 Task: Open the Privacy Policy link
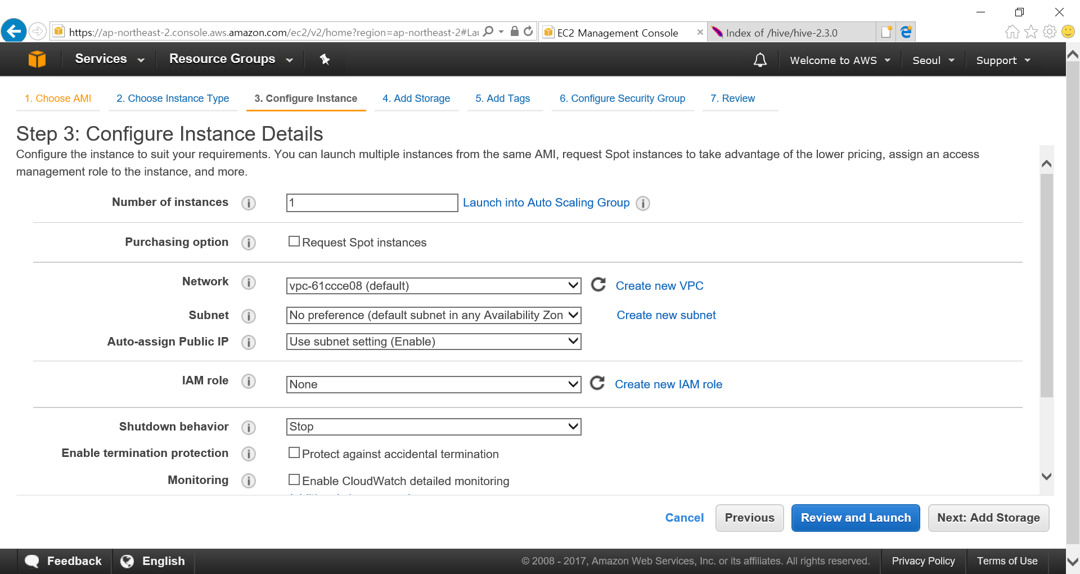(923, 561)
